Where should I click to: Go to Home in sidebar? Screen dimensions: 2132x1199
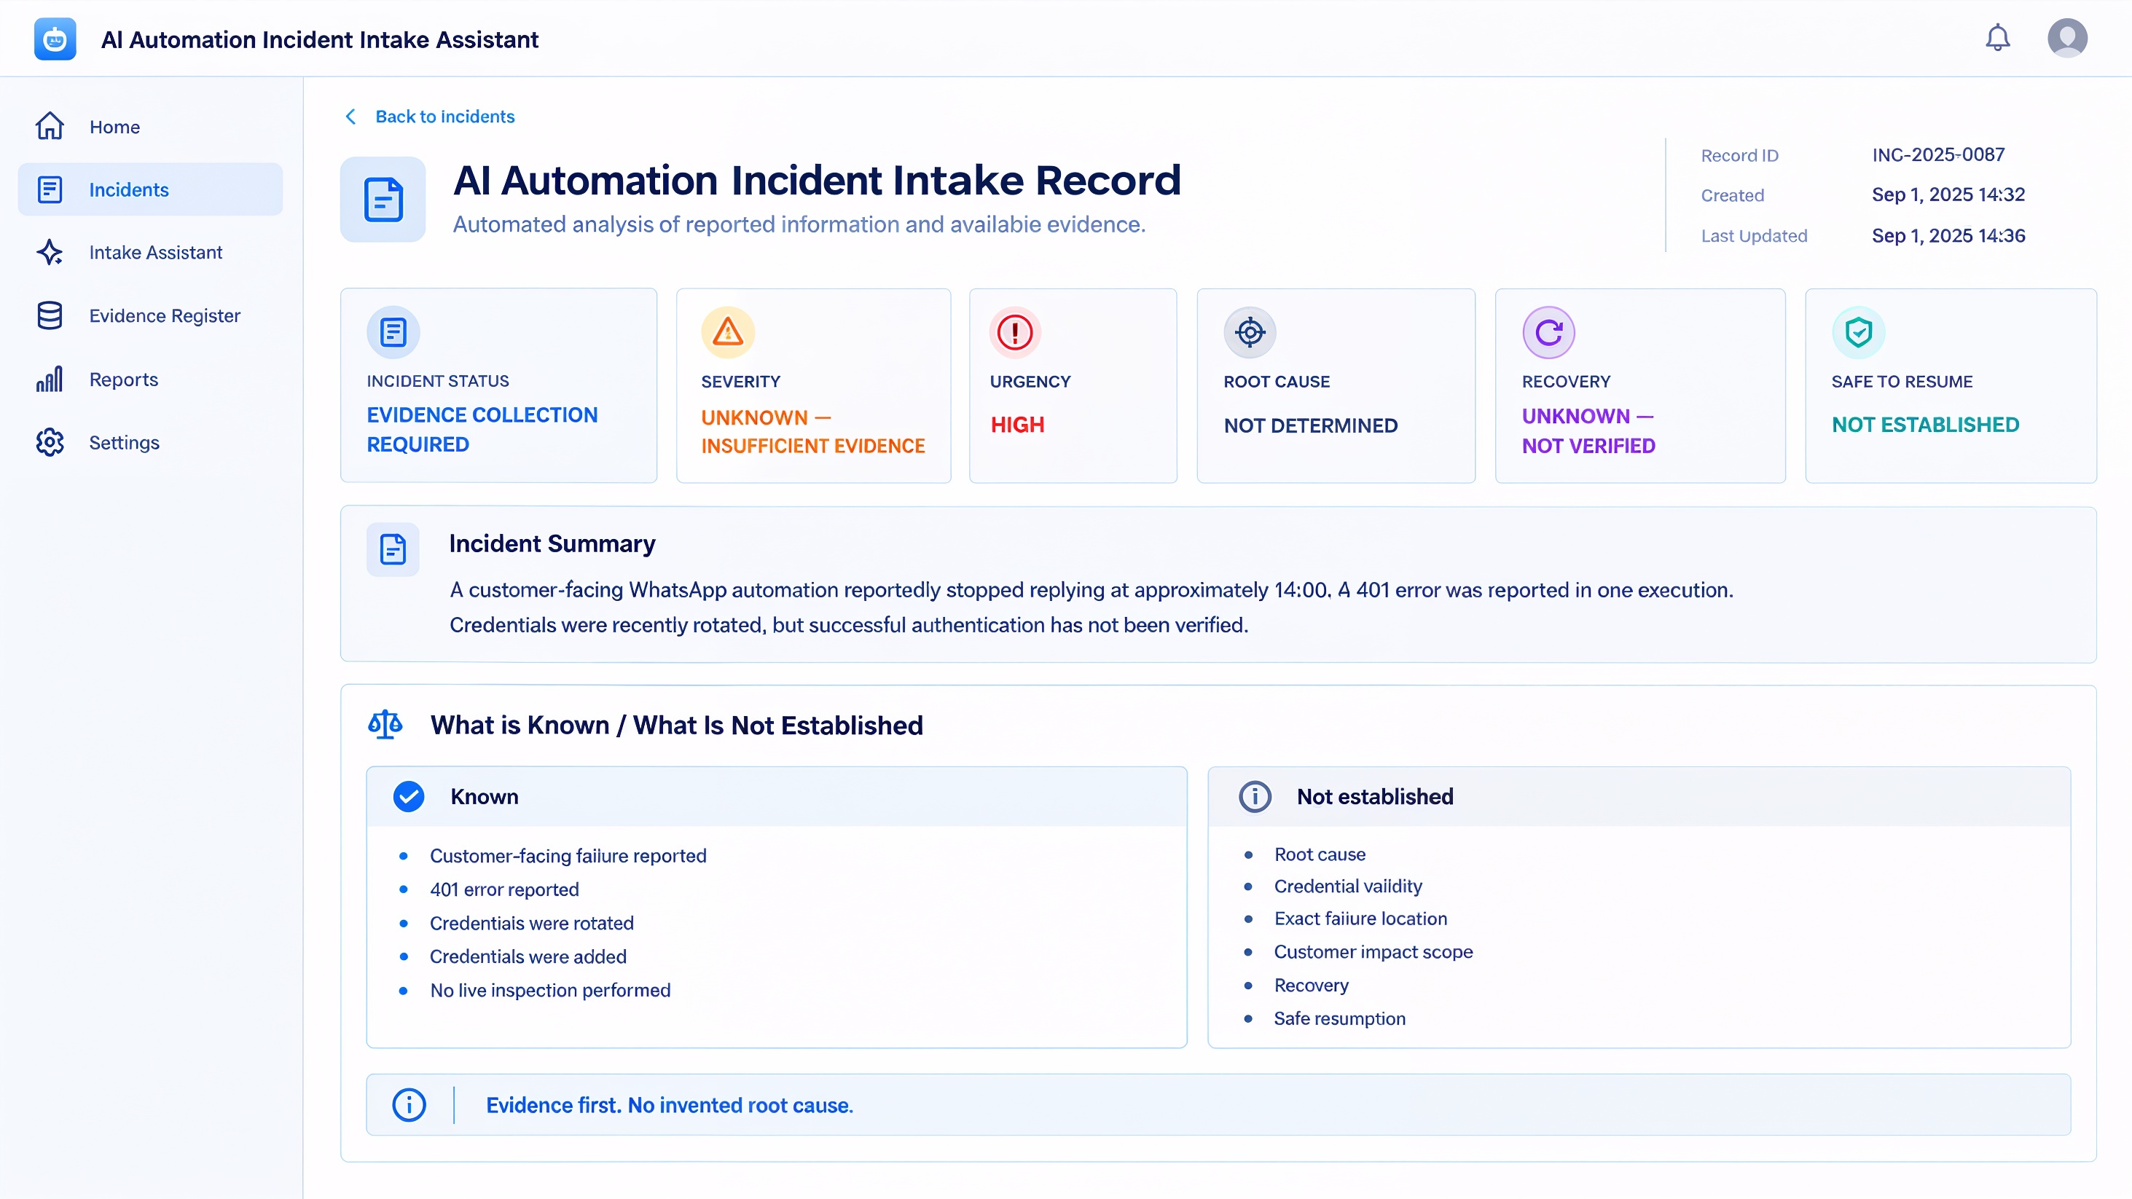(150, 127)
